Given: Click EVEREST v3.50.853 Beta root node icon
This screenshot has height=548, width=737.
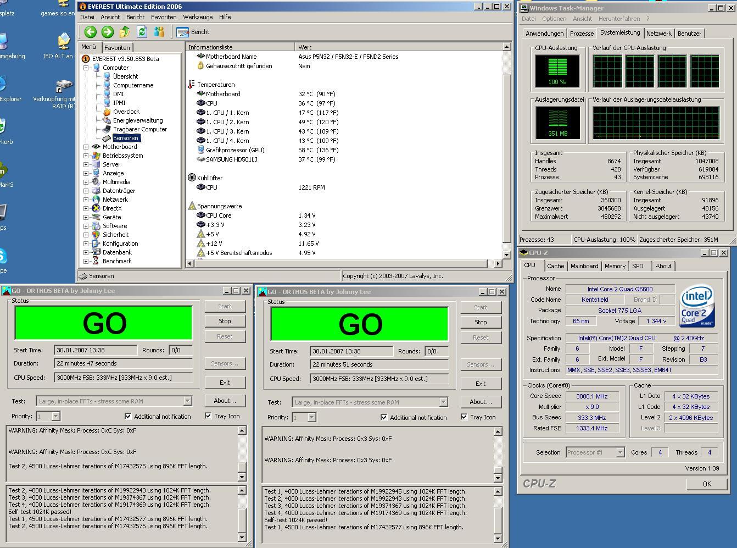Looking at the screenshot, I should click(86, 59).
